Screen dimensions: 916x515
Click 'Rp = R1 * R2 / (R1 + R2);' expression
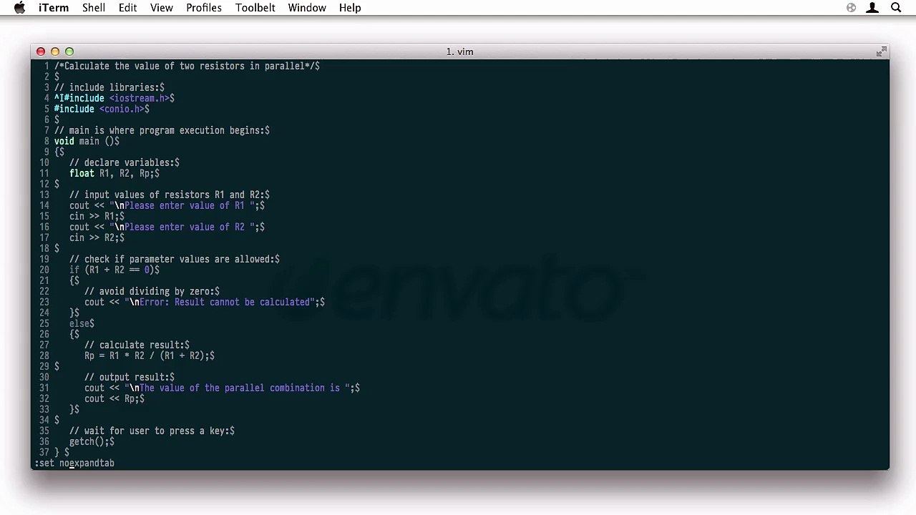tap(147, 355)
